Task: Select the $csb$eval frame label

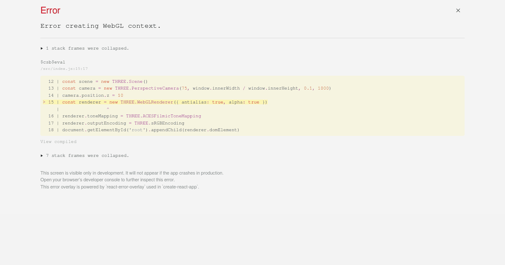Action: coord(53,62)
